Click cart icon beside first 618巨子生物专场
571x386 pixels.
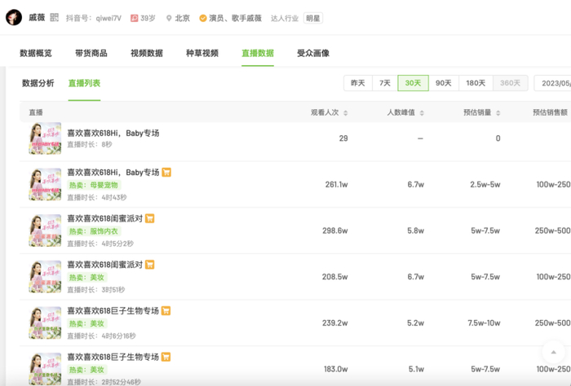(166, 310)
